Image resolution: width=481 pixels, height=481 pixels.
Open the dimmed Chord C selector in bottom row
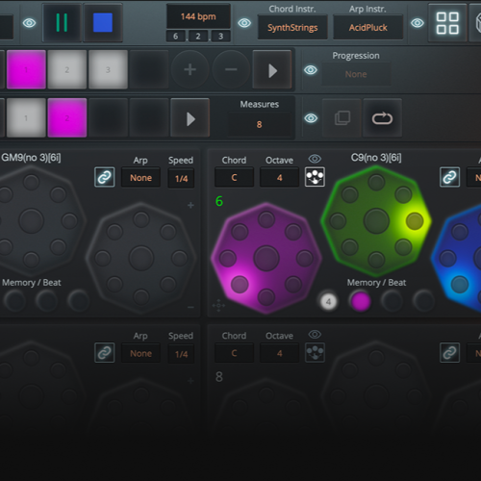[x=234, y=353]
